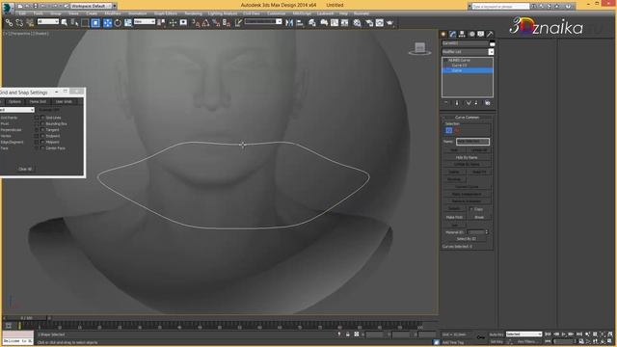Open the Options tab in snap settings

pos(14,101)
